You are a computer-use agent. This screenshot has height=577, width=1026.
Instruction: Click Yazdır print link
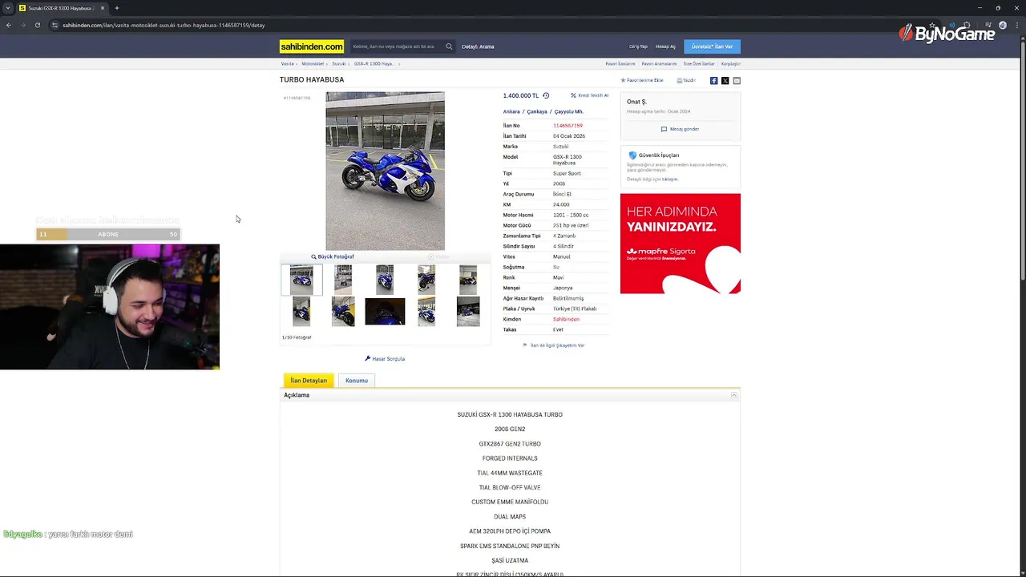pyautogui.click(x=686, y=80)
